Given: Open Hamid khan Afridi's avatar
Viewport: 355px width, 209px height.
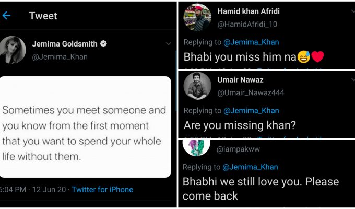Looking at the screenshot, I should 197,18.
